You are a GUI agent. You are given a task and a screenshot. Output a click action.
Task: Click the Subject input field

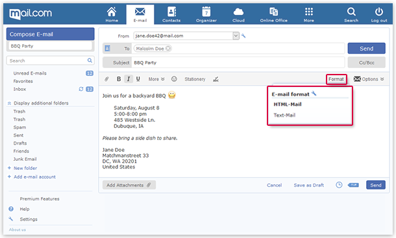238,62
